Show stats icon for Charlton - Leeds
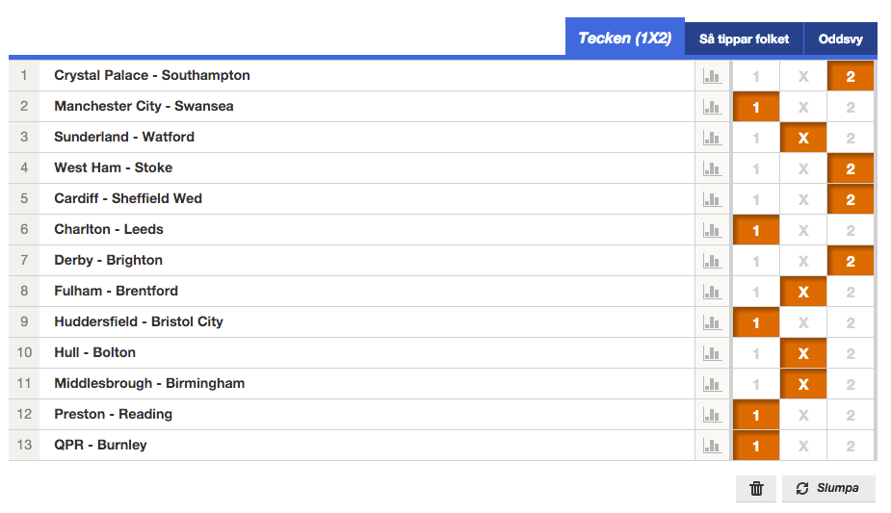This screenshot has width=891, height=513. (712, 230)
